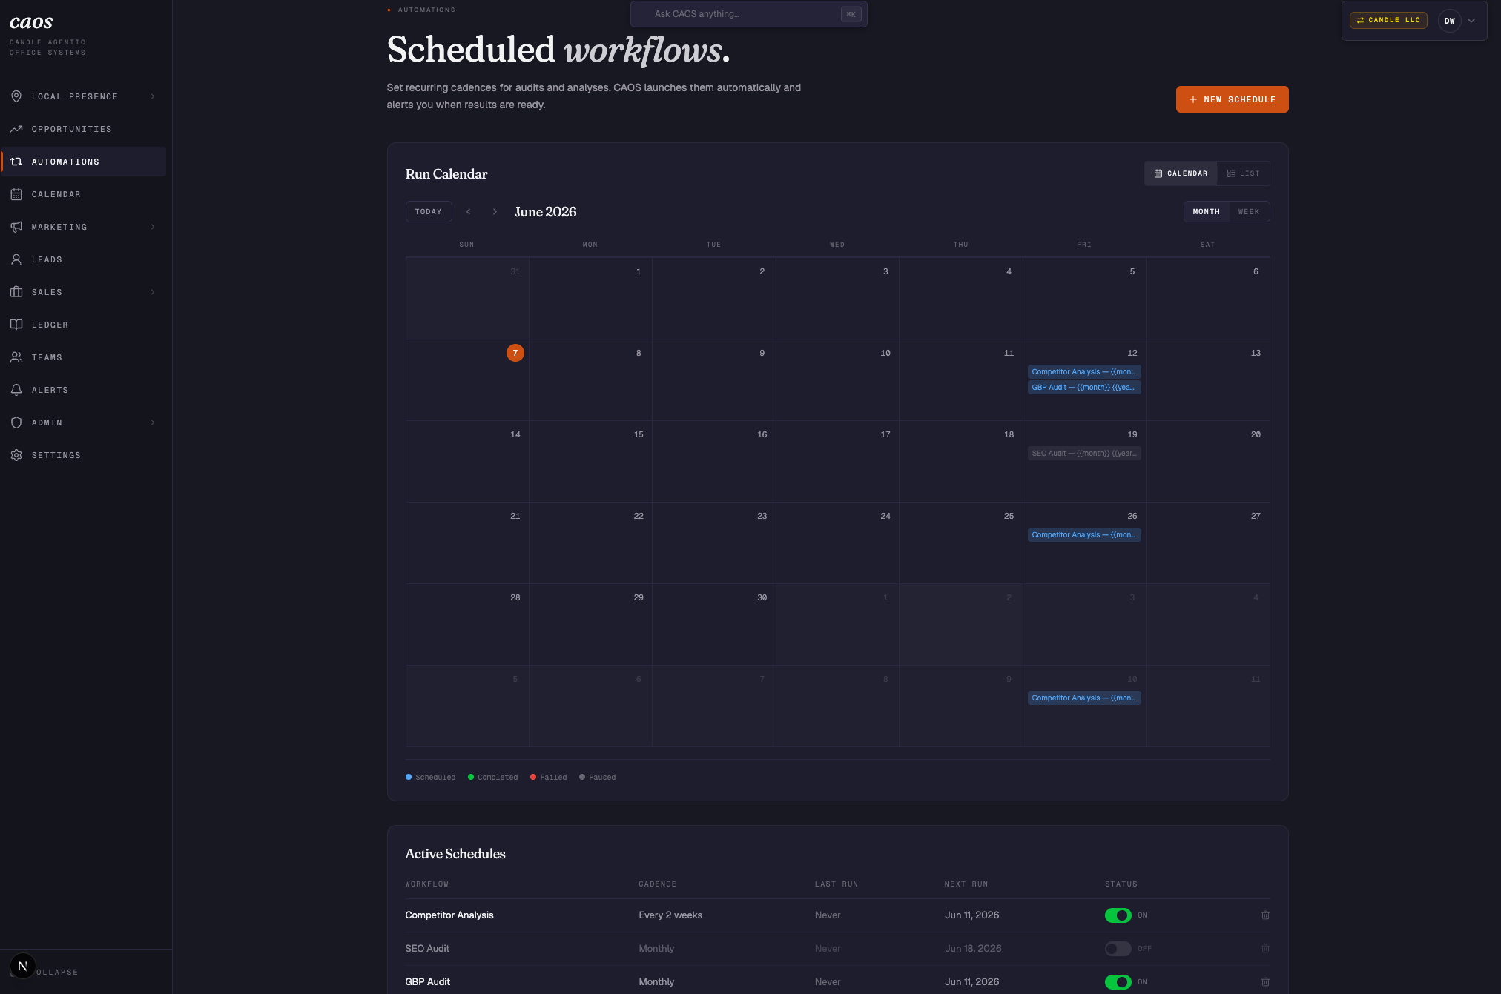Go to next month arrow
This screenshot has height=994, width=1501.
coord(495,212)
